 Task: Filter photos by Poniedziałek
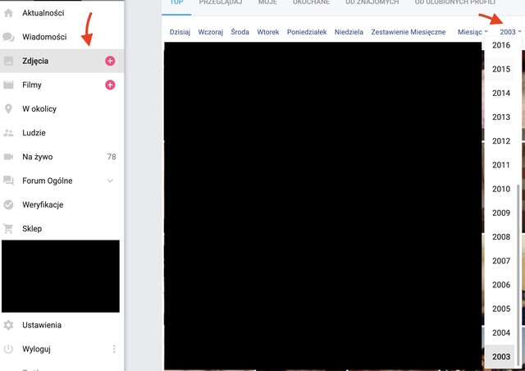[x=307, y=32]
